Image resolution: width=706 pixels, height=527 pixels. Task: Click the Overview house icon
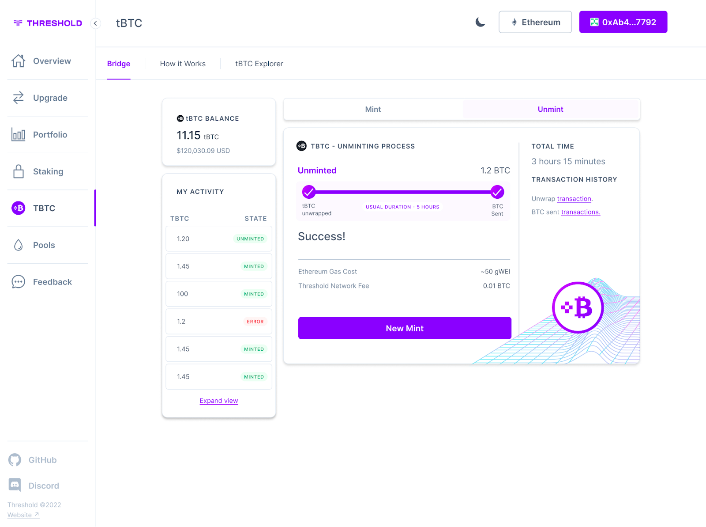tap(18, 61)
